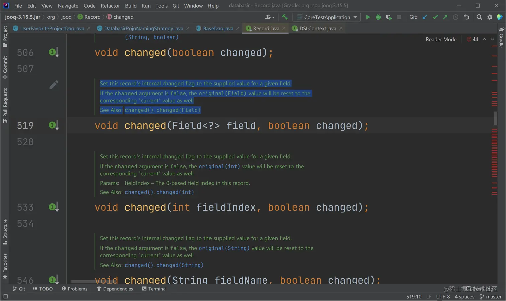Run with coverage using the shield icon

[x=389, y=17]
